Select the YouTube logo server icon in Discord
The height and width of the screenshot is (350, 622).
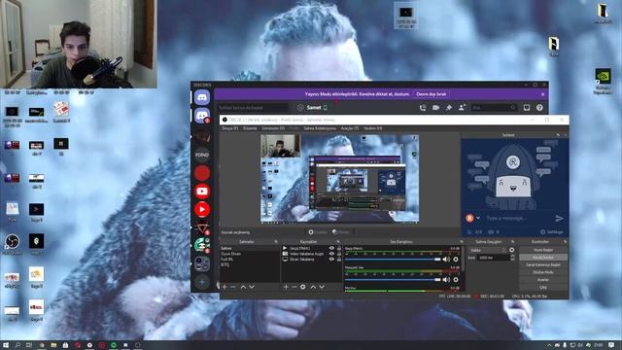202,192
